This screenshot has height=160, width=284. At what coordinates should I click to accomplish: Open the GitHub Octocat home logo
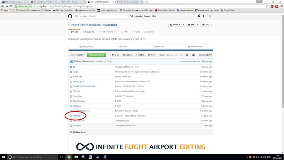coord(70,16)
